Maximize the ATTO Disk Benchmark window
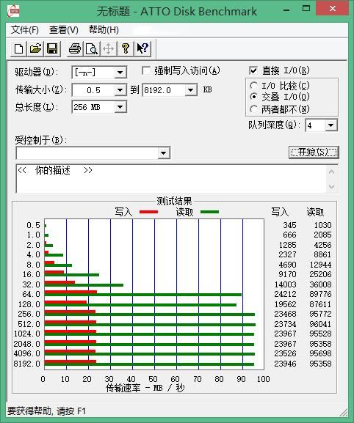 click(306, 9)
